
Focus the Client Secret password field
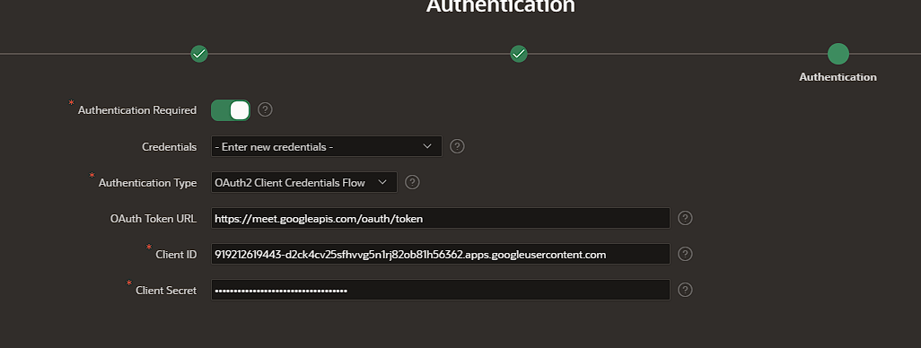pos(441,290)
